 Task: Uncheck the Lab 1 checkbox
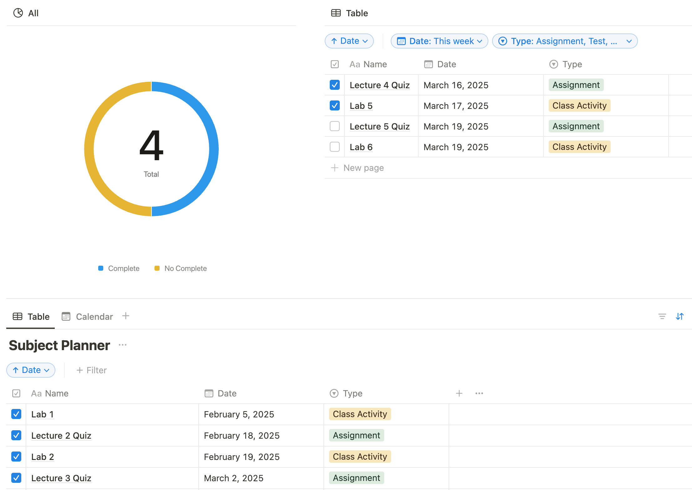pos(16,414)
